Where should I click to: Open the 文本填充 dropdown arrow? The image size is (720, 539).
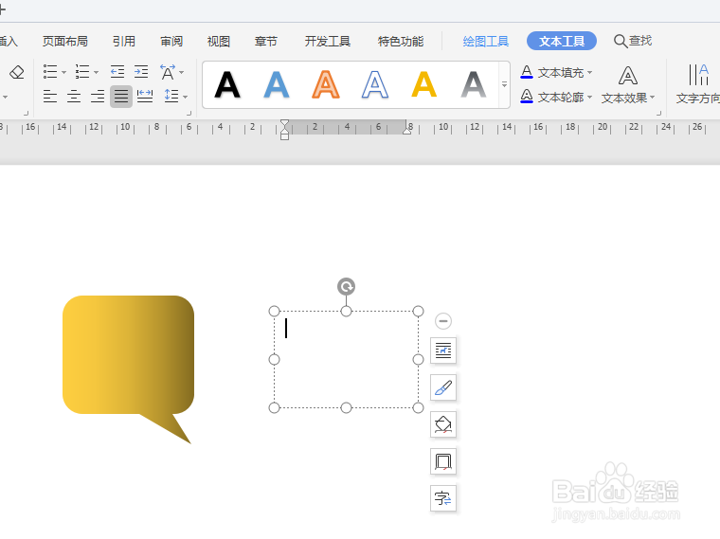589,73
